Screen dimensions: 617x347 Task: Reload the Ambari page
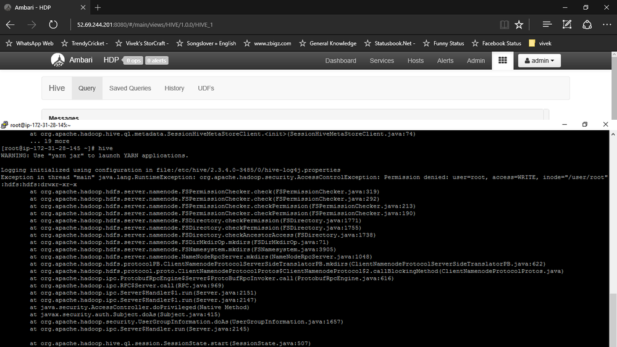click(x=53, y=25)
